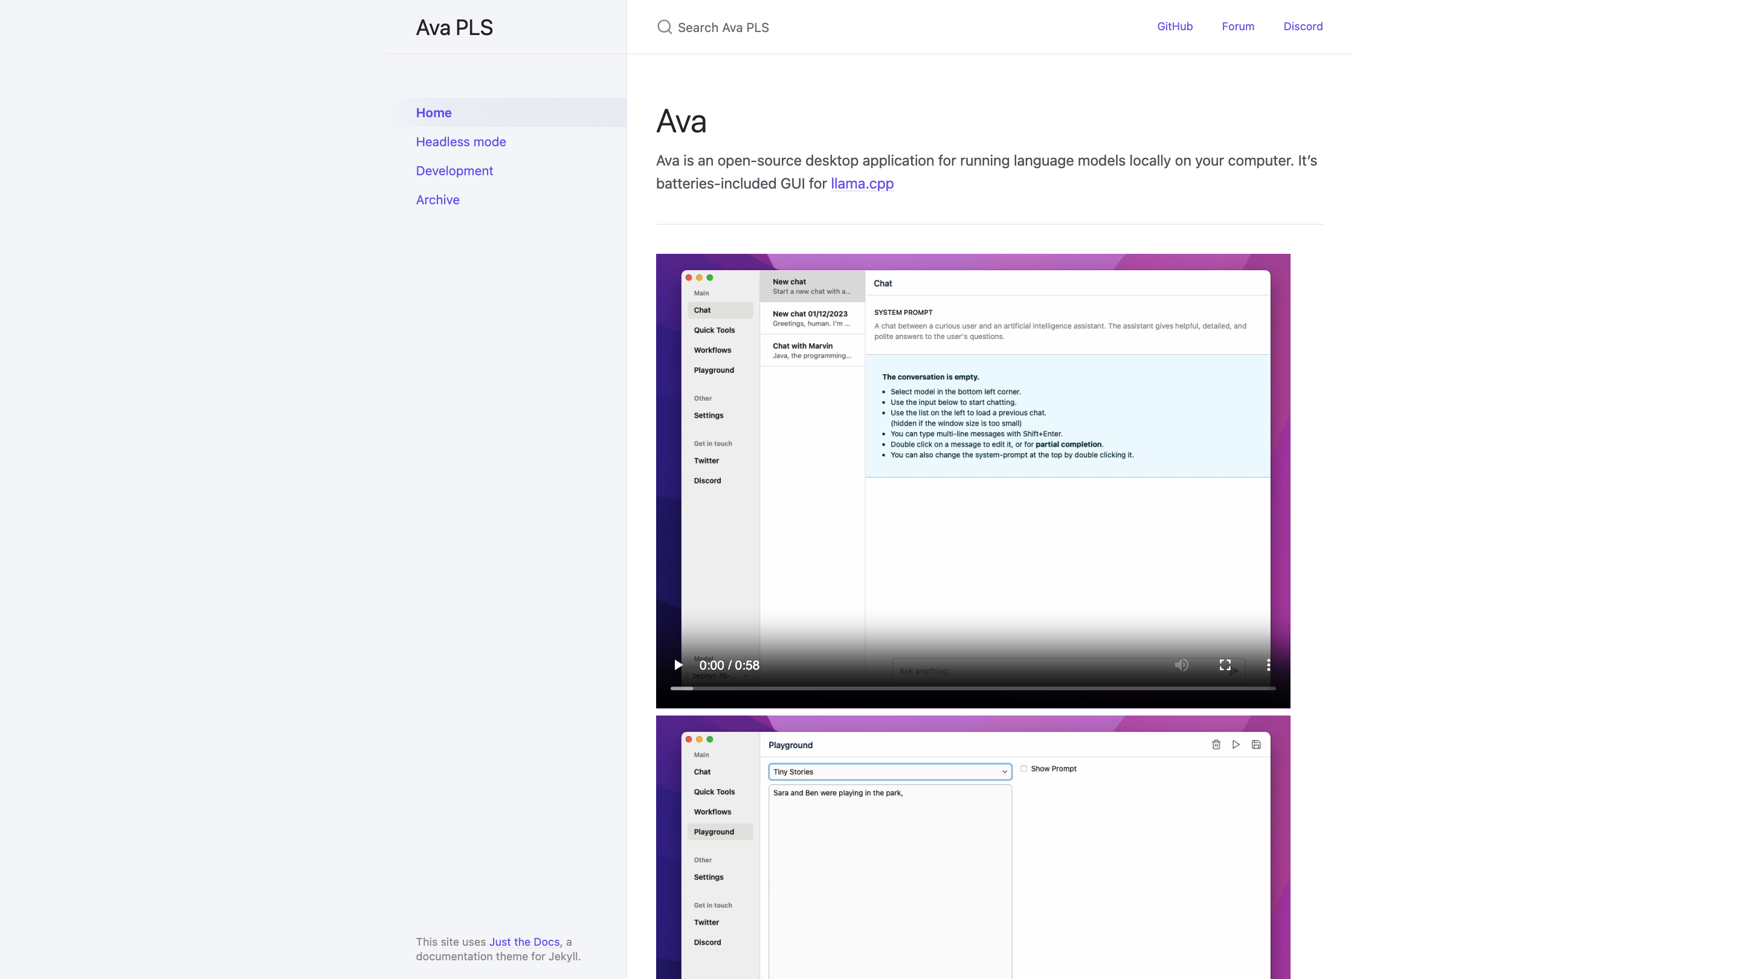Play the Ava demo video
Screen dimensions: 1740x979
pyautogui.click(x=678, y=665)
